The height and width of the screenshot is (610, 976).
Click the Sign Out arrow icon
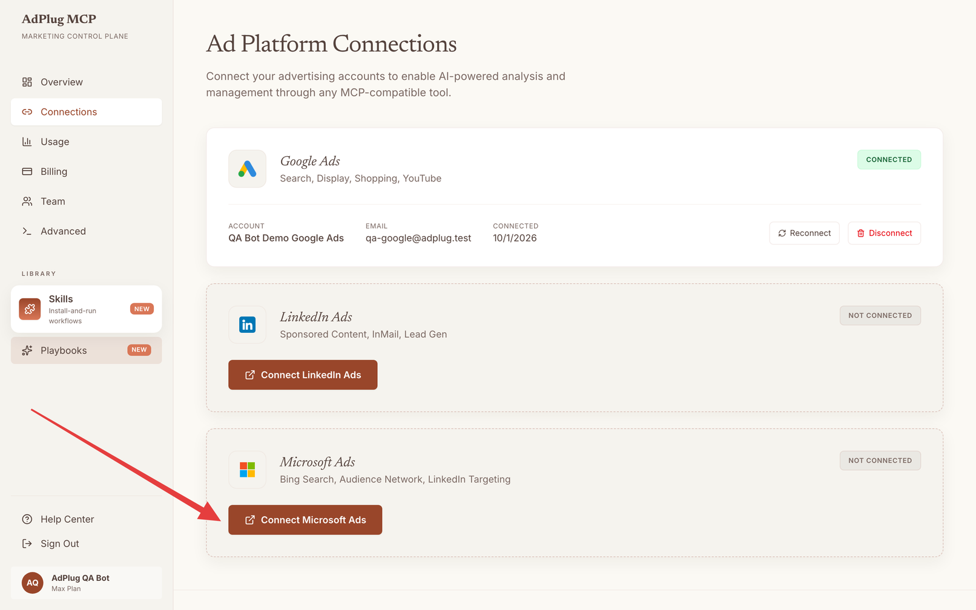pos(27,543)
